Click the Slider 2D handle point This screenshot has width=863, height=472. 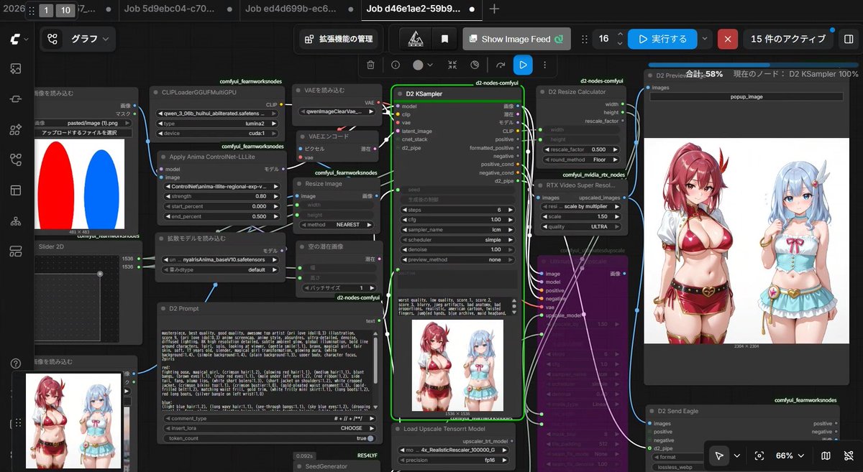100,273
